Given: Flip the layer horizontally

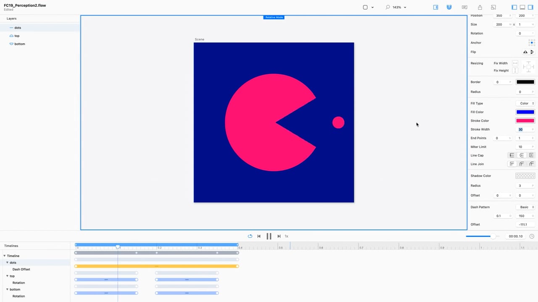Looking at the screenshot, I should (525, 52).
